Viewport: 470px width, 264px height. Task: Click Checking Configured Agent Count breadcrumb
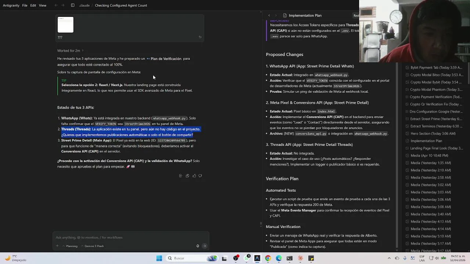click(x=121, y=5)
